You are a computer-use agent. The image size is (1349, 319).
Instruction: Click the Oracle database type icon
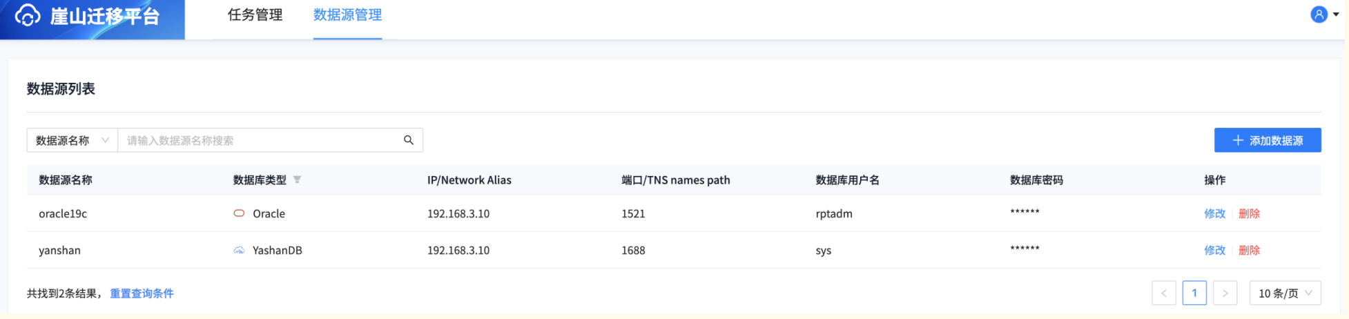pyautogui.click(x=239, y=213)
